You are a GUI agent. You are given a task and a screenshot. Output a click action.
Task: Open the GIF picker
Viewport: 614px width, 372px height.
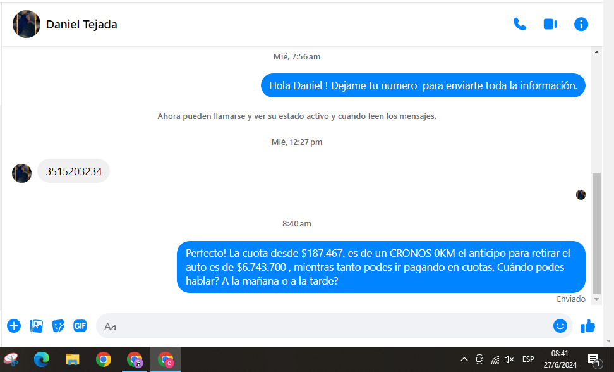tap(80, 326)
